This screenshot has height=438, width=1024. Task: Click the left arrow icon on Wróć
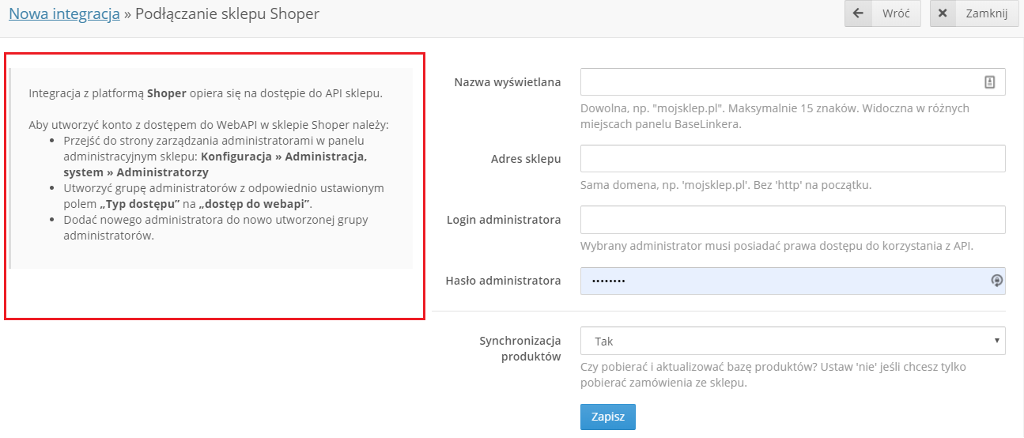pyautogui.click(x=858, y=13)
